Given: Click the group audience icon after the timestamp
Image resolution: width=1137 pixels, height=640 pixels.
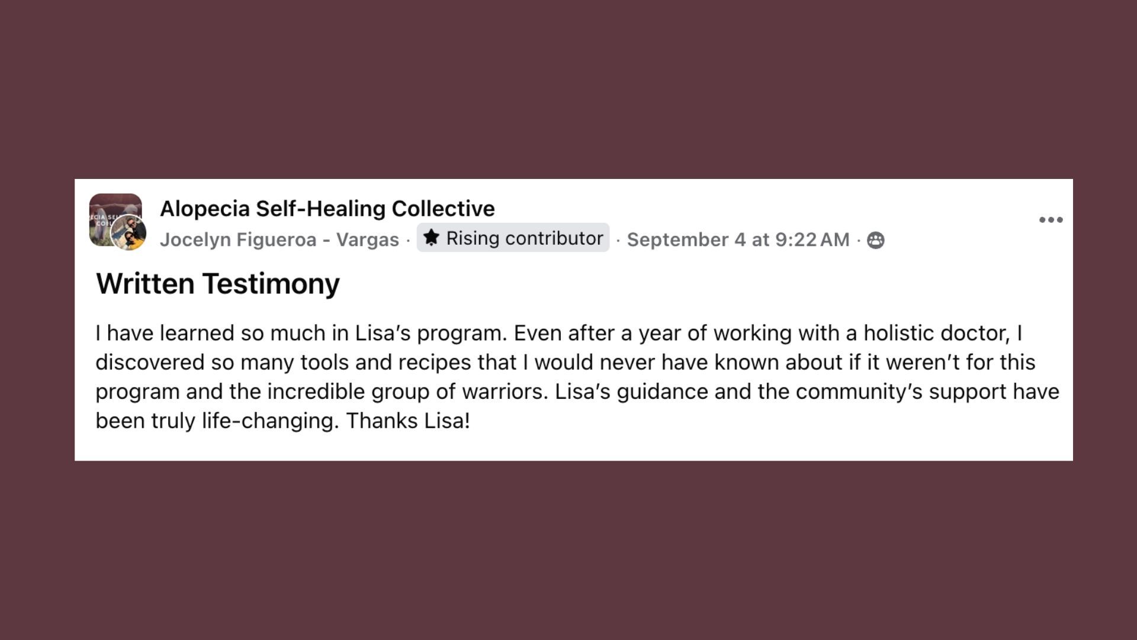Looking at the screenshot, I should click(875, 240).
